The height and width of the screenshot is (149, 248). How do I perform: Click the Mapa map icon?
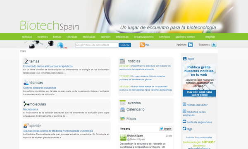122,119
